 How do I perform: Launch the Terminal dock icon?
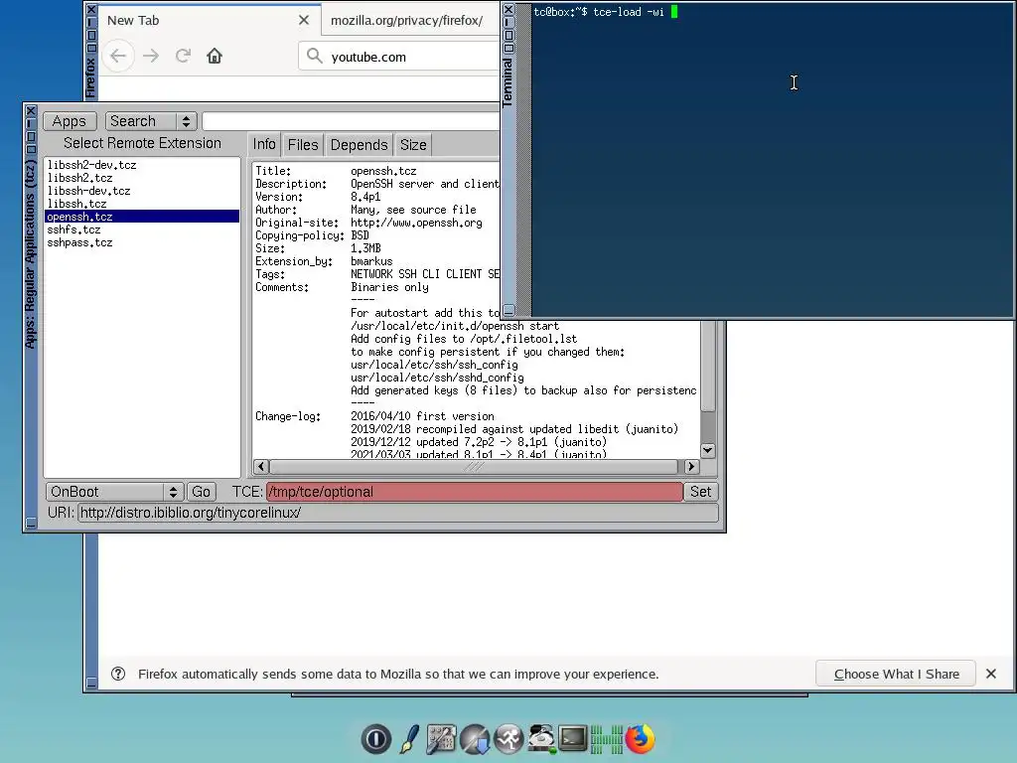click(573, 738)
